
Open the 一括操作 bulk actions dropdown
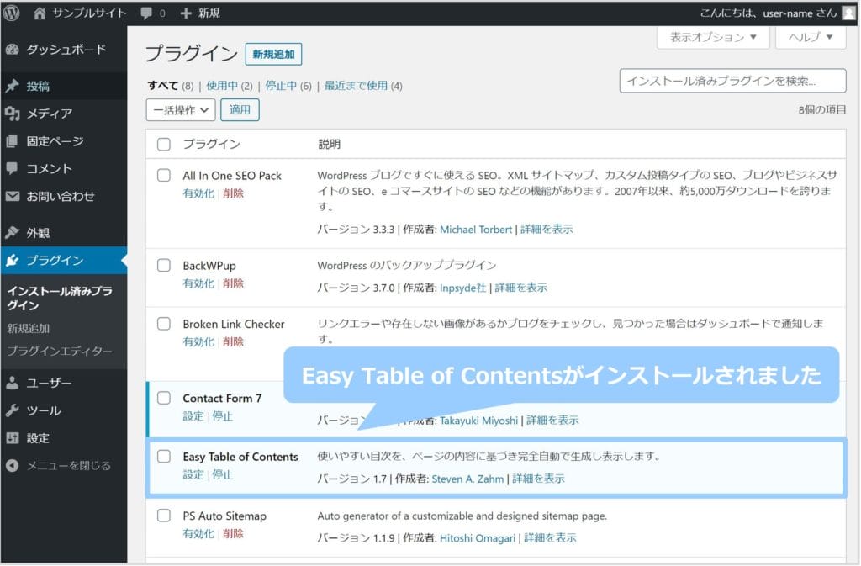click(x=181, y=110)
